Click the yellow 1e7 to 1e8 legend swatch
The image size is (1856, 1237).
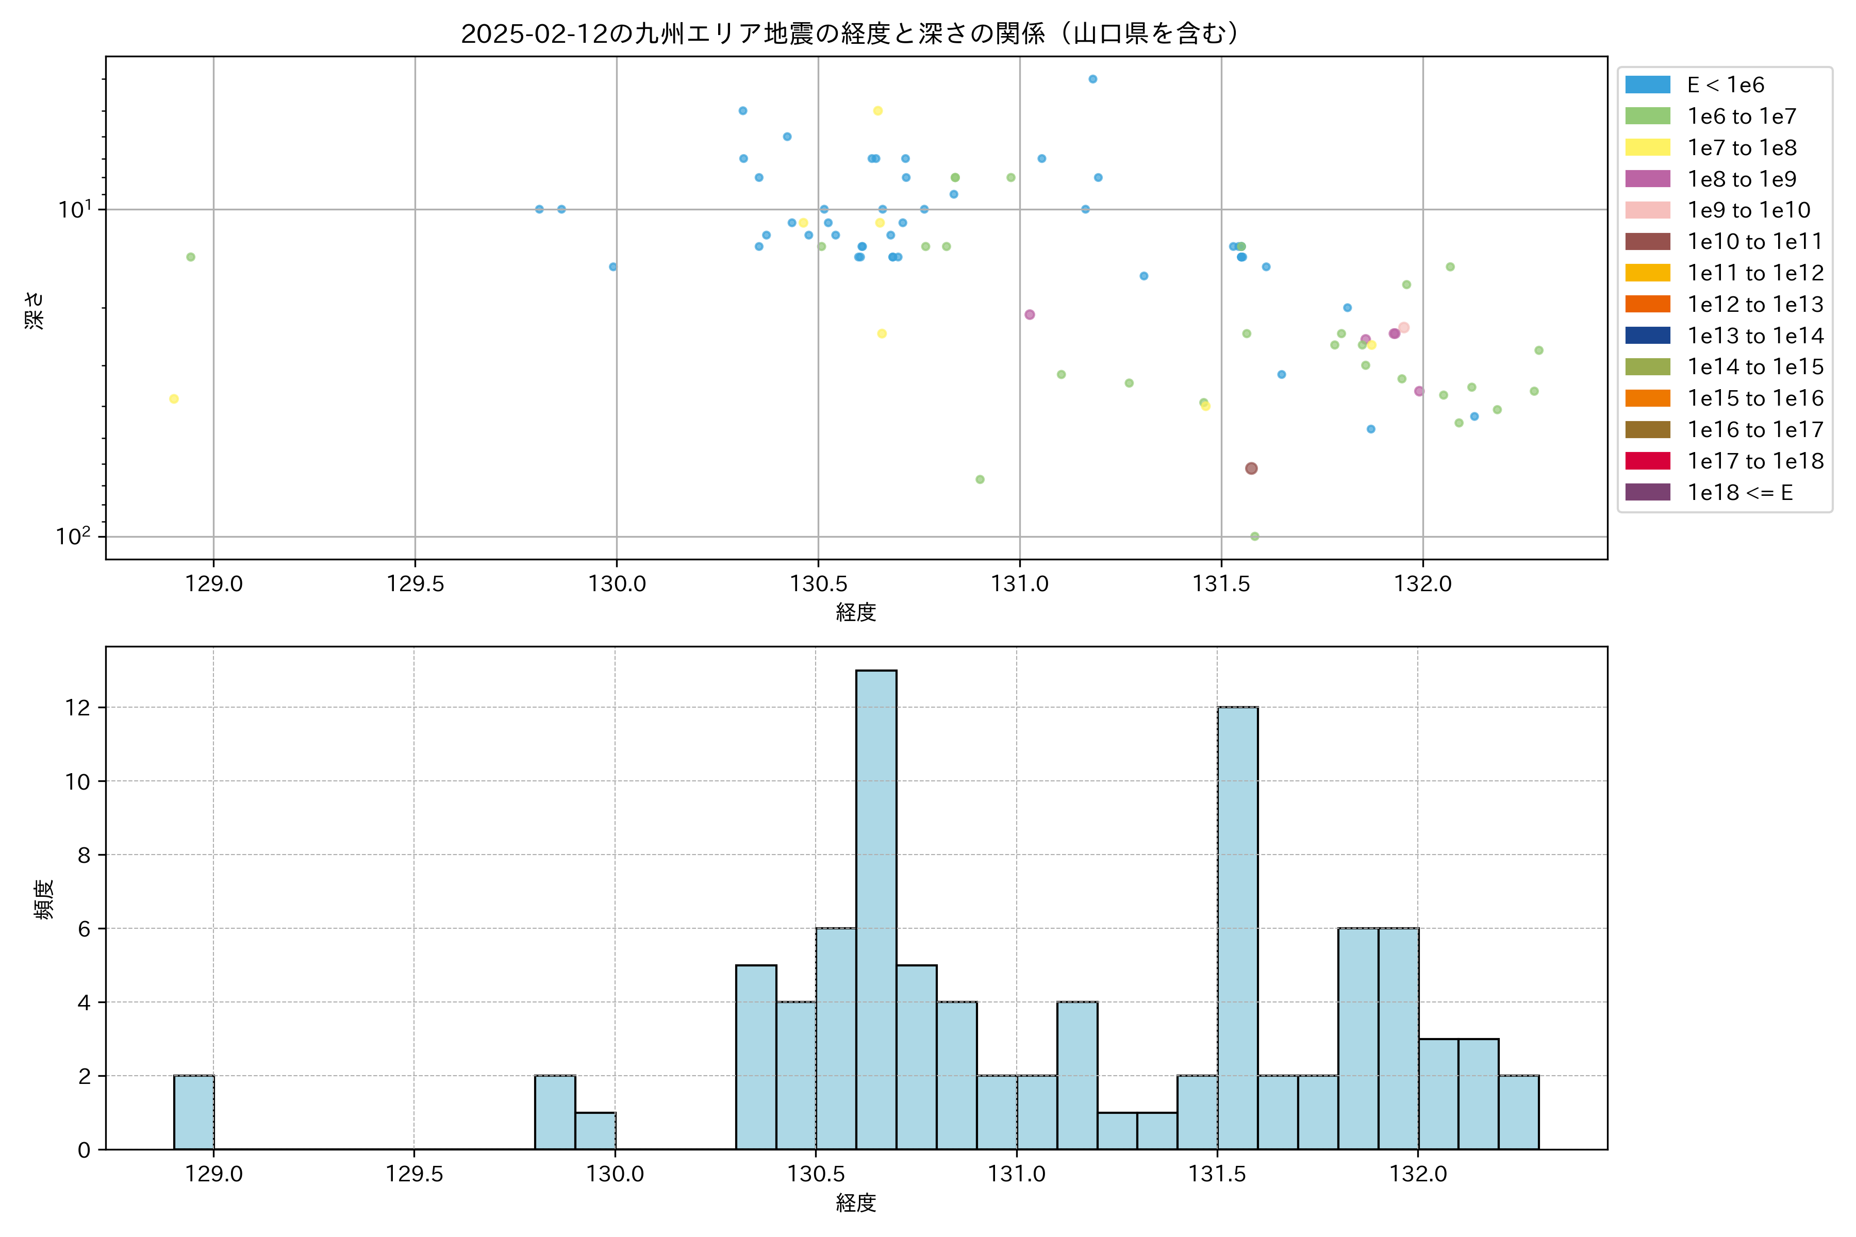1648,147
